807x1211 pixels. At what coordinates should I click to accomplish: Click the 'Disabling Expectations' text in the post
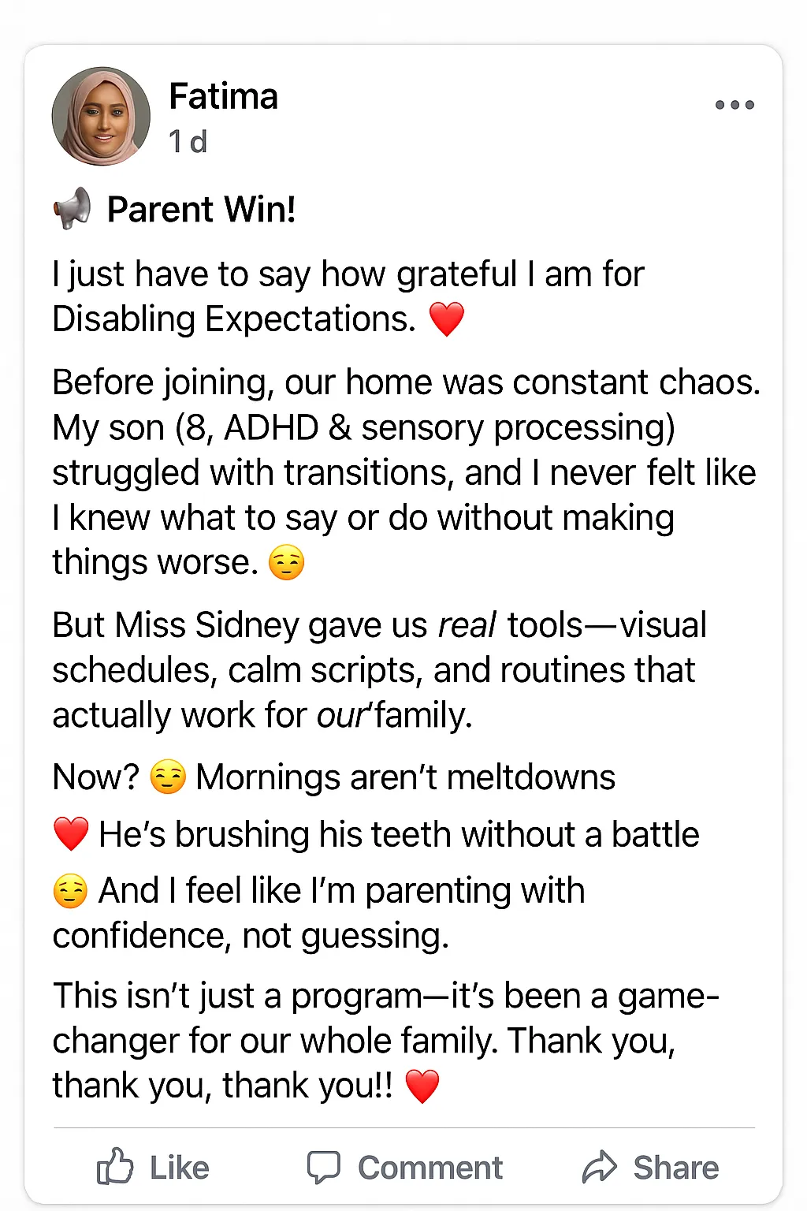(x=234, y=319)
